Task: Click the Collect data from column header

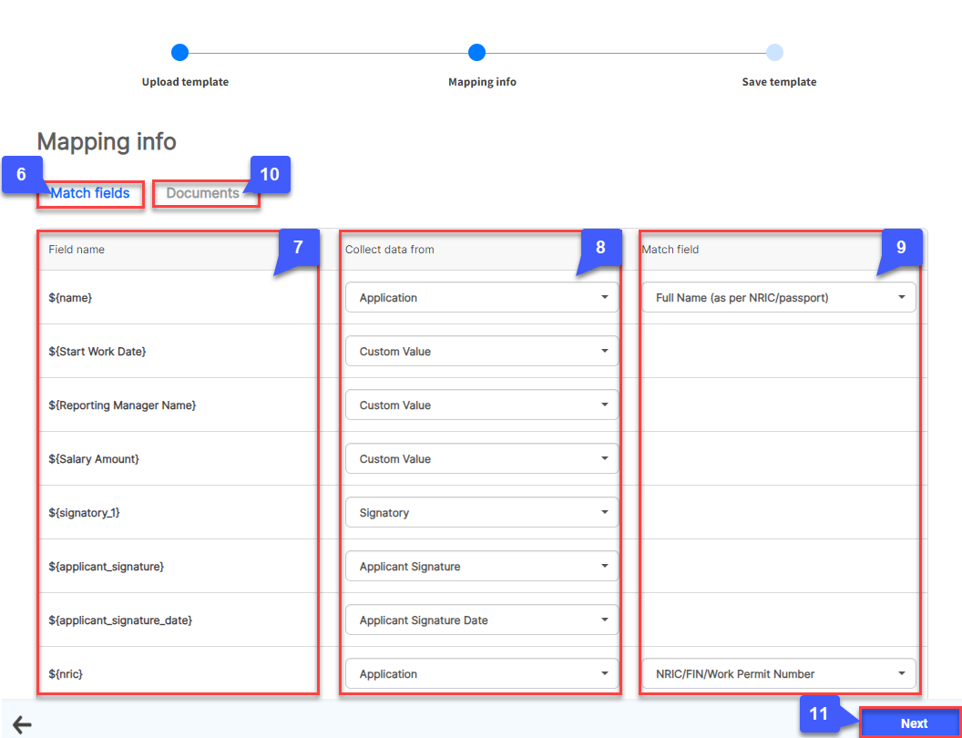Action: (x=389, y=250)
